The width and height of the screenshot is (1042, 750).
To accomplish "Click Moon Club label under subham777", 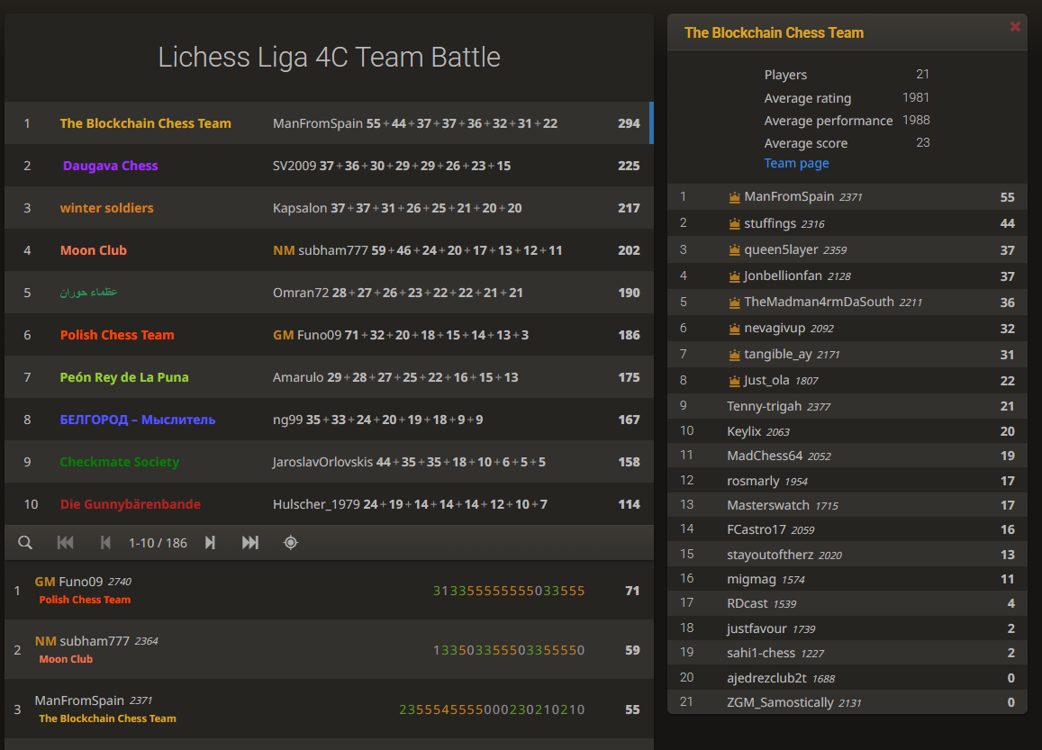I will point(66,659).
